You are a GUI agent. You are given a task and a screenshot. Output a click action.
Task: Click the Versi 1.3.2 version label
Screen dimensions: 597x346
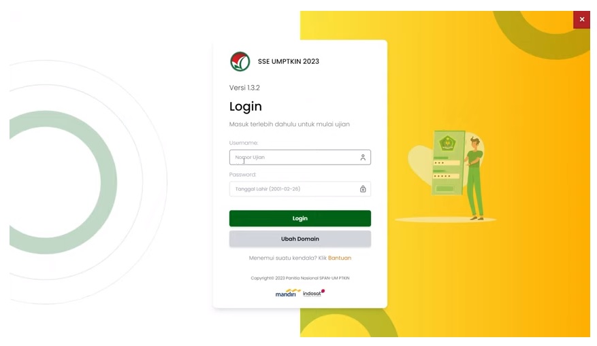244,88
